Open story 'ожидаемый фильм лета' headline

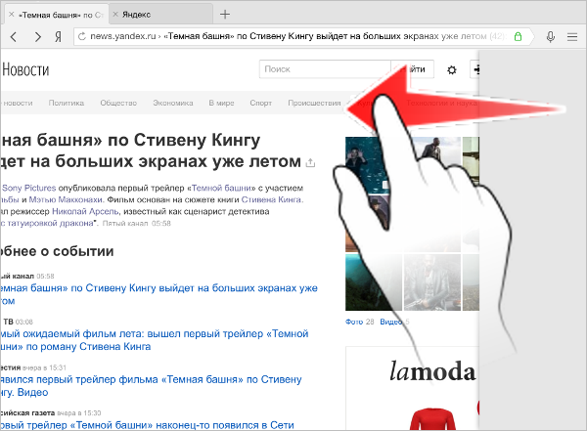(x=155, y=340)
